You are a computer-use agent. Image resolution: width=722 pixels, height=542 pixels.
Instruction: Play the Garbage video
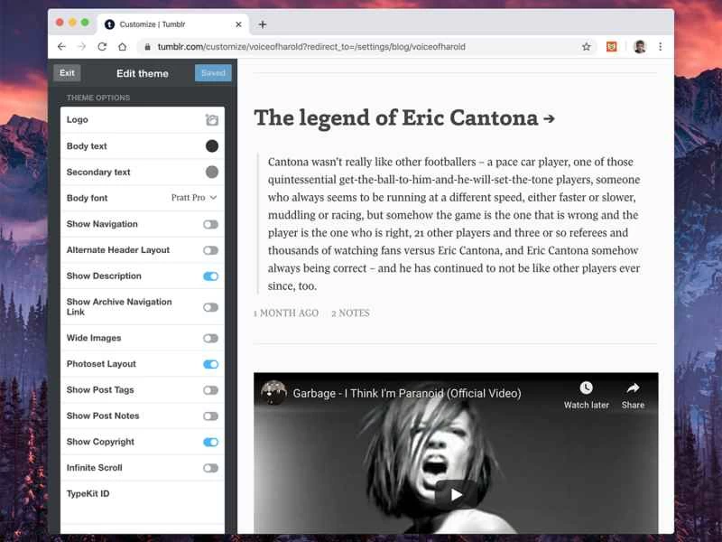click(x=456, y=494)
